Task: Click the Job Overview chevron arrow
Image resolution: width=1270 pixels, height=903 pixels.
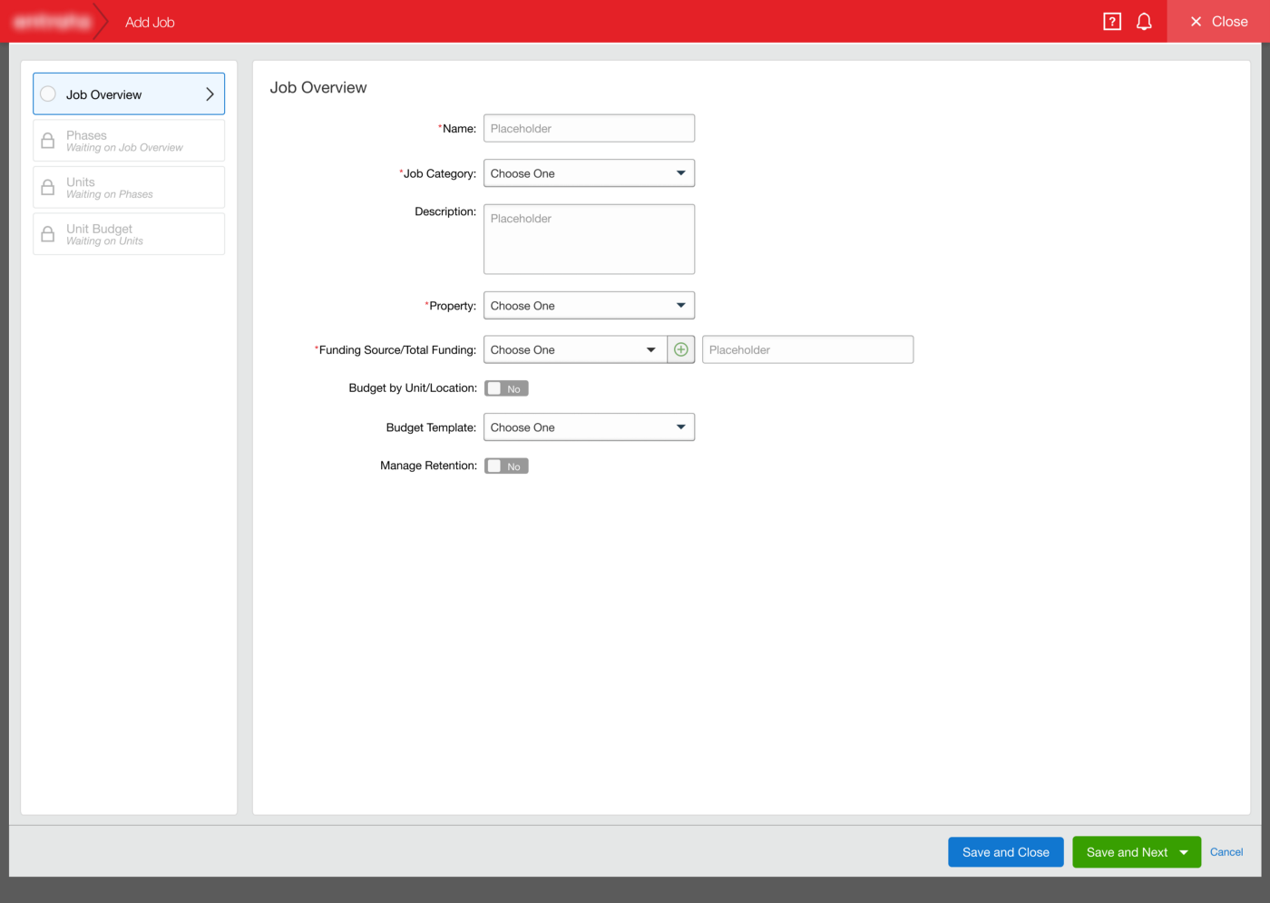Action: (210, 94)
